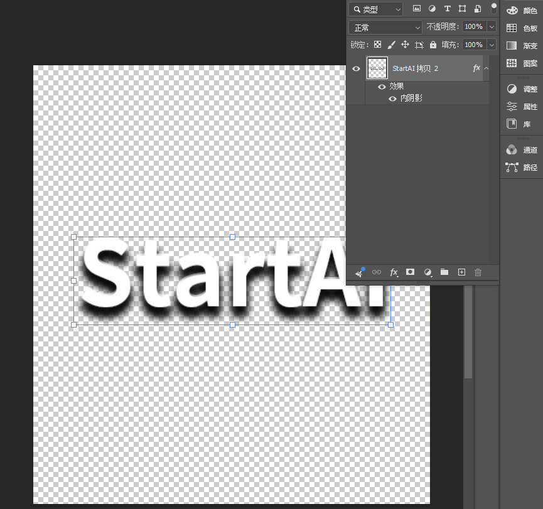Open the fill slider dropdown arrow
Viewport: 543px width, 509px height.
[x=492, y=45]
